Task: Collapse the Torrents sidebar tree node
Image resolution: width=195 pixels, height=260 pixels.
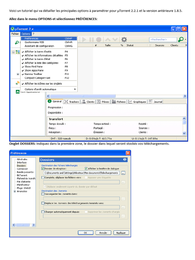Action: (x=13, y=52)
